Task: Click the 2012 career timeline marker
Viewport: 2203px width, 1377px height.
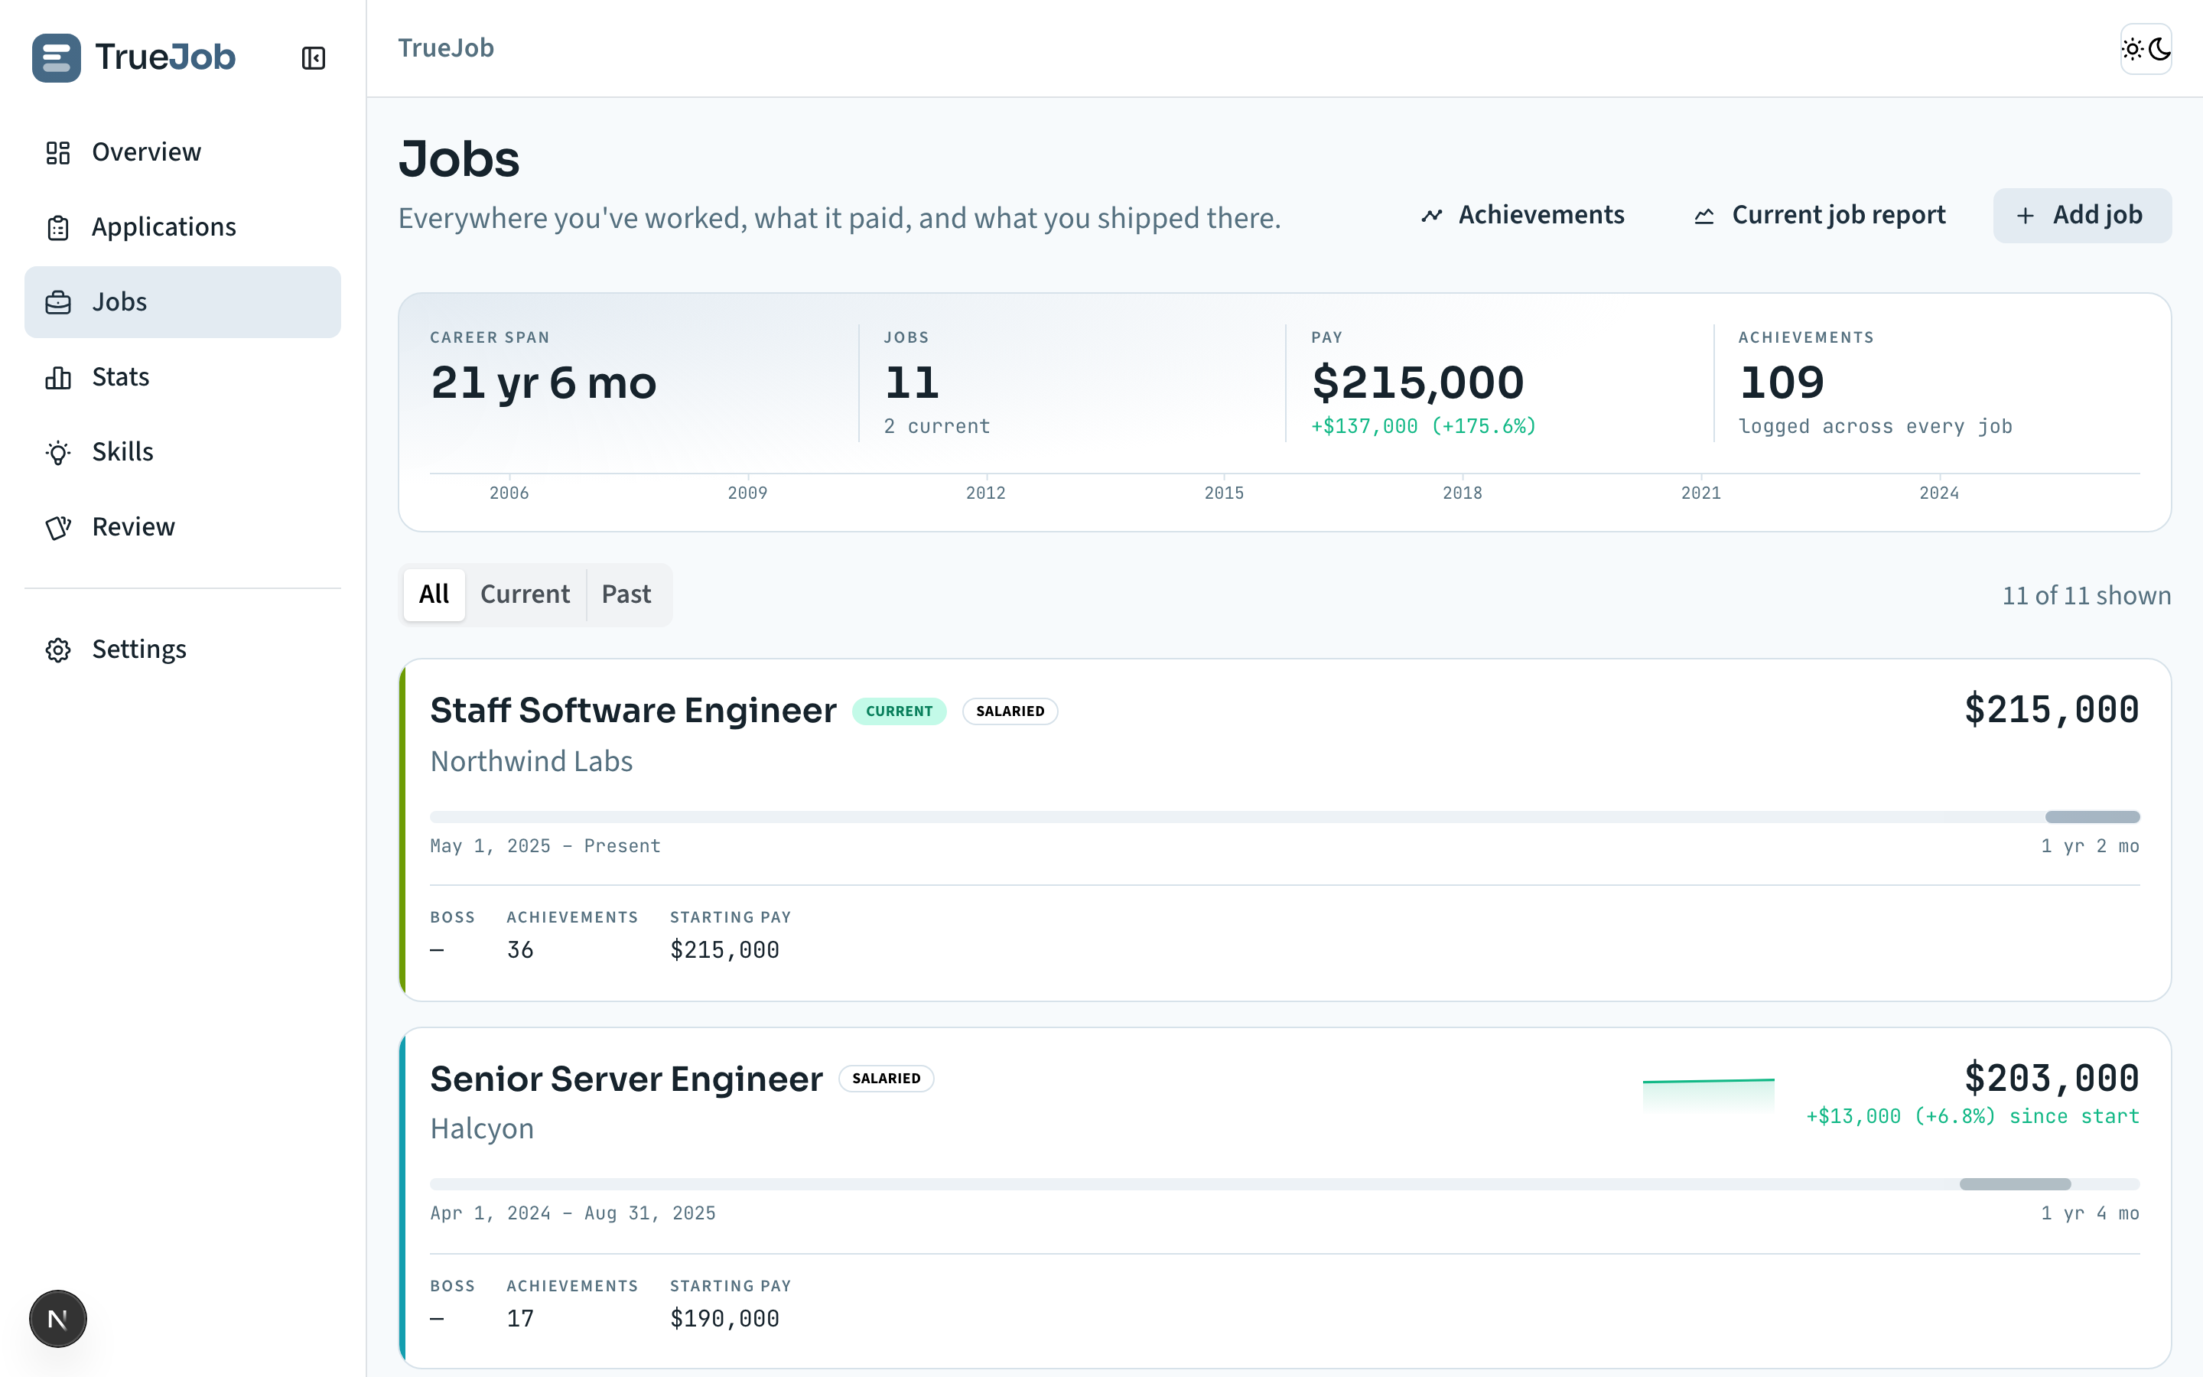Action: point(986,493)
